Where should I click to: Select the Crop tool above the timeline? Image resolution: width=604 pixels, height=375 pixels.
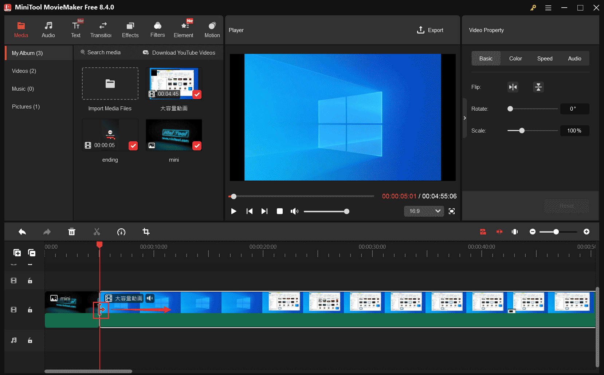pos(146,232)
